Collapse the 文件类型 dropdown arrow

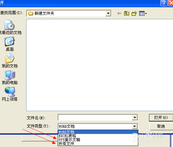click(x=134, y=126)
